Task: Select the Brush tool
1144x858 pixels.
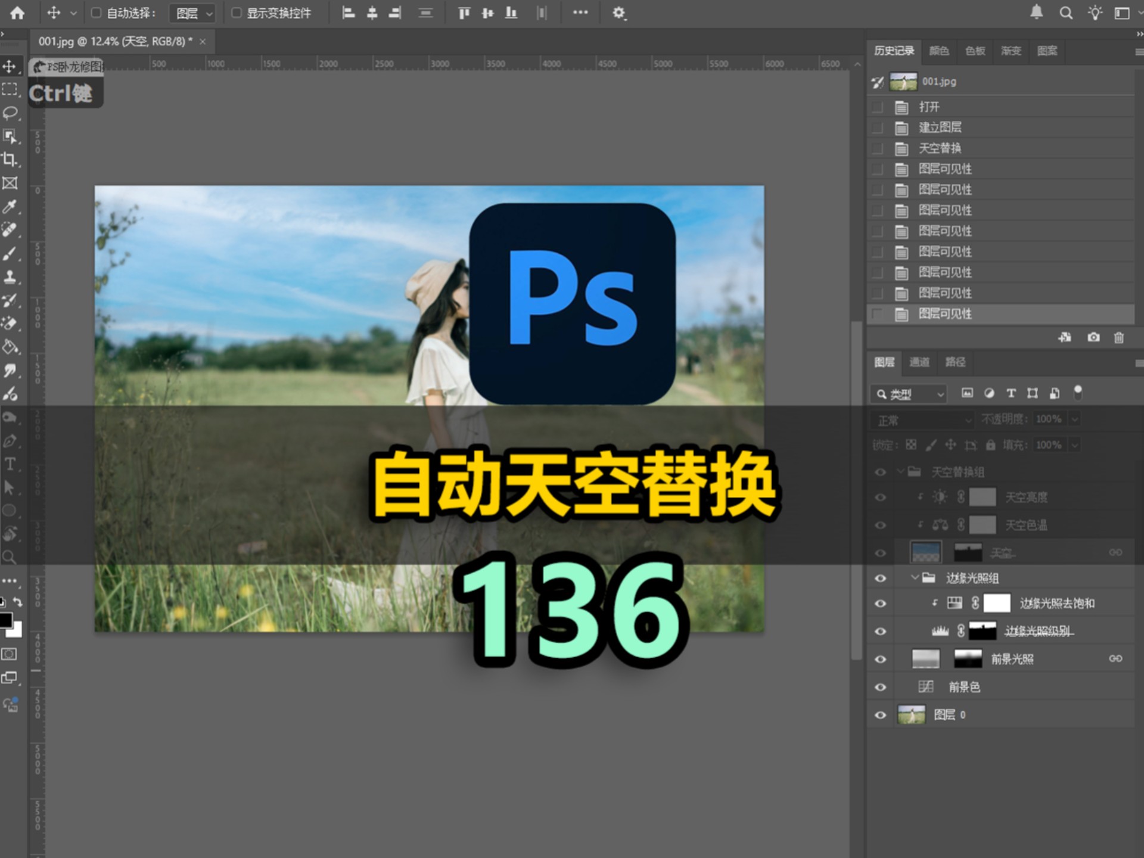Action: (10, 254)
